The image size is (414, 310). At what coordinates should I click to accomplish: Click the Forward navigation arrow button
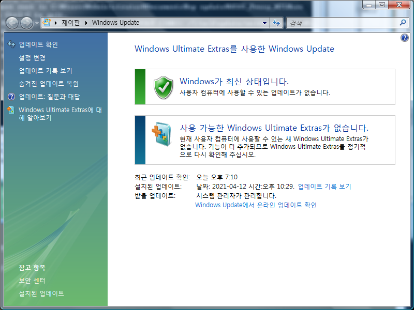tap(27, 23)
